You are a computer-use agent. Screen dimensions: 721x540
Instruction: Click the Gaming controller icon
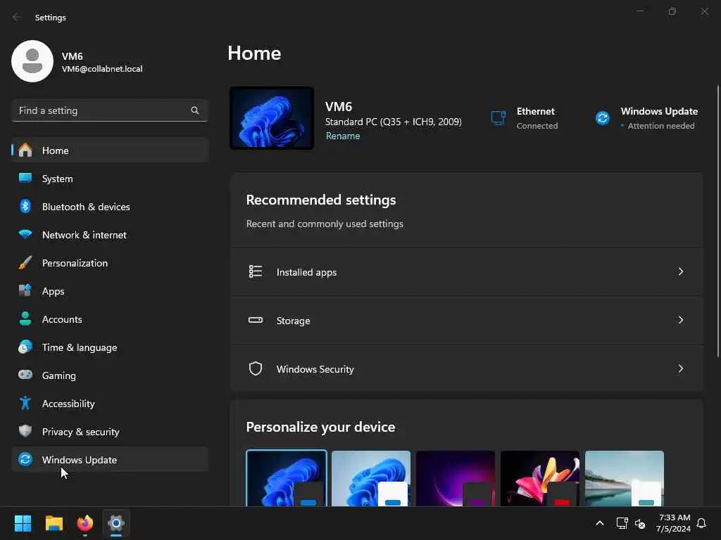[x=25, y=375]
